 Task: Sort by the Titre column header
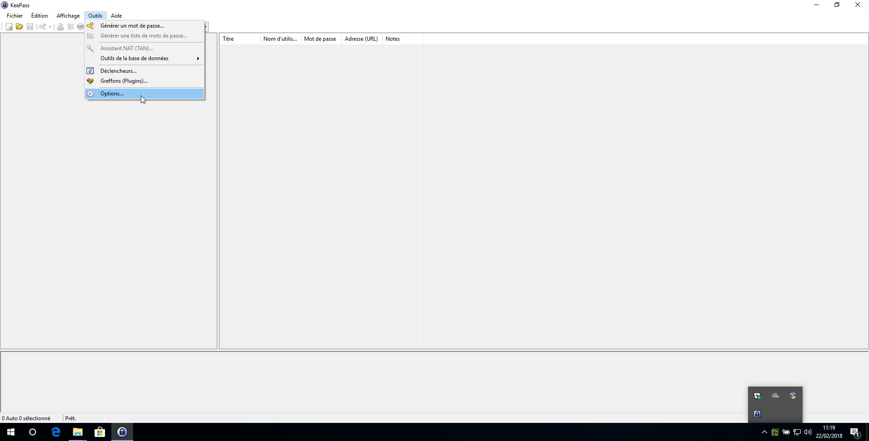pyautogui.click(x=240, y=39)
